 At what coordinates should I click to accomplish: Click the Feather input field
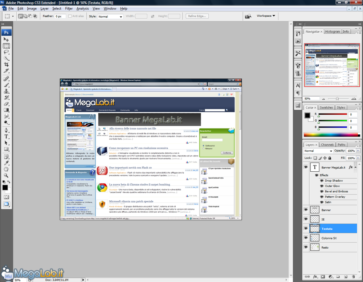pos(60,16)
